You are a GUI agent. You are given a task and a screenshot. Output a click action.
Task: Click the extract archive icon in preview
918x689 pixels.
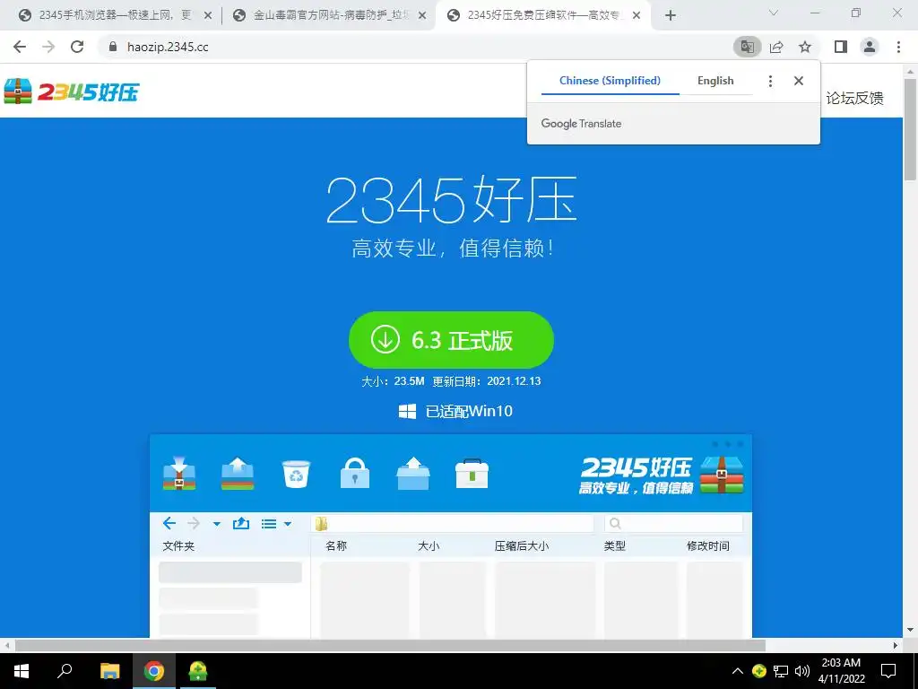(x=238, y=474)
